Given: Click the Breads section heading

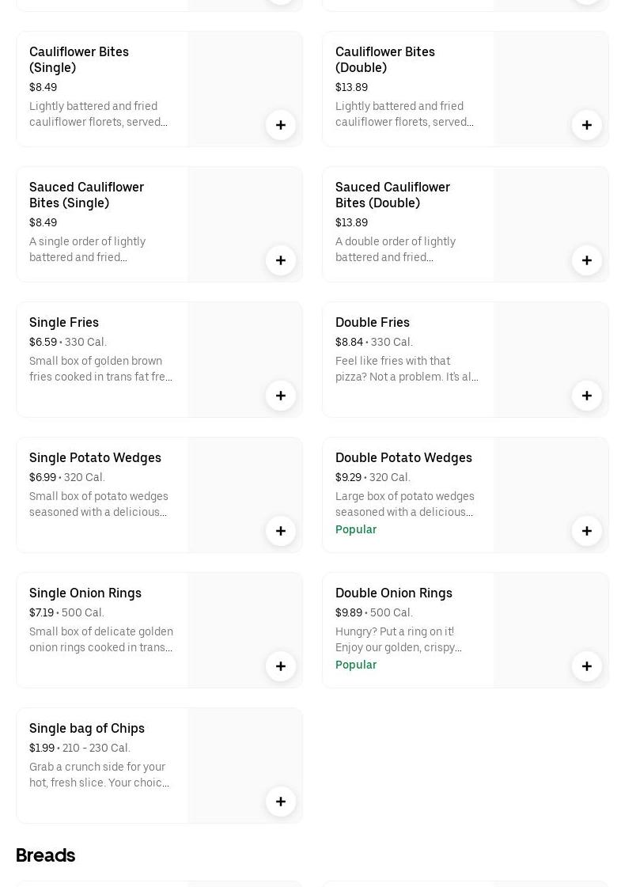Looking at the screenshot, I should coord(45,855).
